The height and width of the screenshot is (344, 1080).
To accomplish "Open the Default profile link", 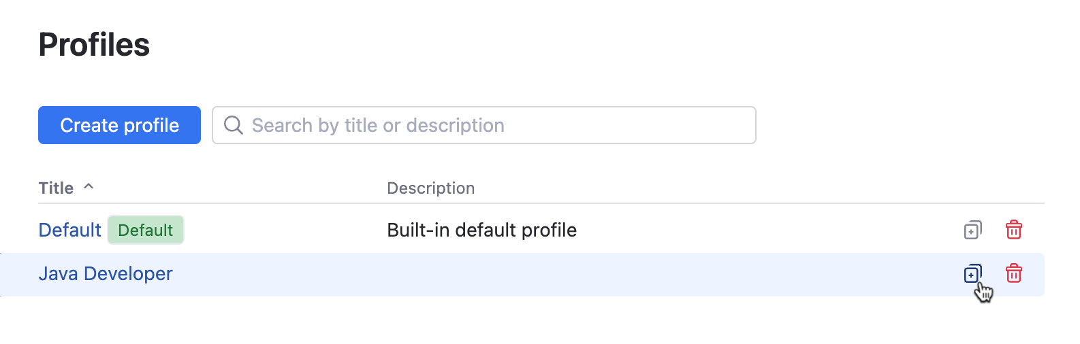I will click(69, 230).
